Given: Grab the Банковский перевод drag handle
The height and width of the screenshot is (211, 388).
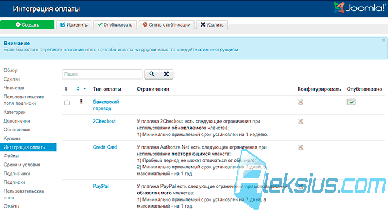Looking at the screenshot, I should point(81,102).
